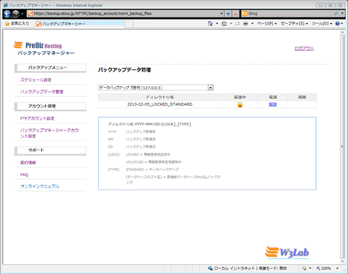
Task: Select the バックアップマネージャー browser tab
Action: pyautogui.click(x=80, y=24)
